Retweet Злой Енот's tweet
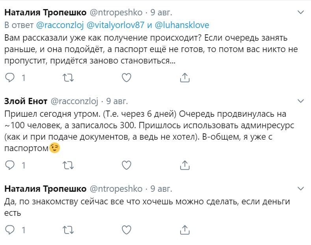This screenshot has height=245, width=311. 68,165
